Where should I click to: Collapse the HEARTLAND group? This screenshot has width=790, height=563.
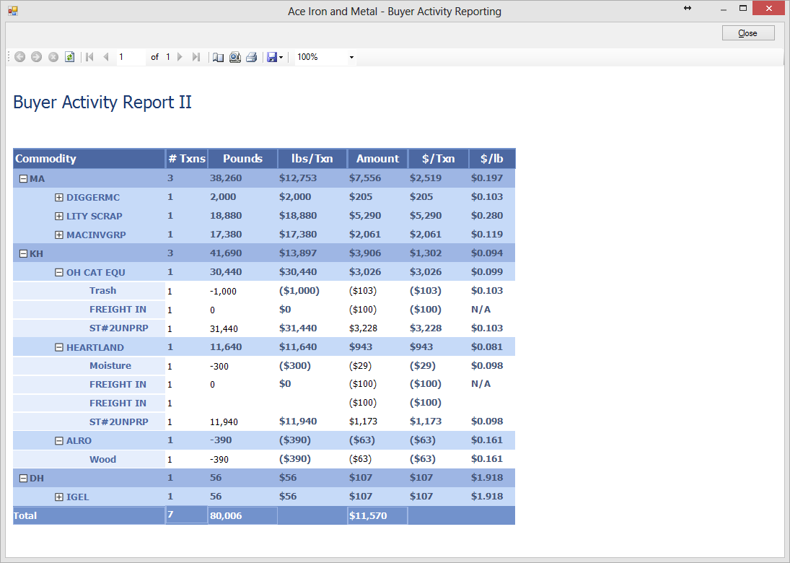click(x=59, y=348)
